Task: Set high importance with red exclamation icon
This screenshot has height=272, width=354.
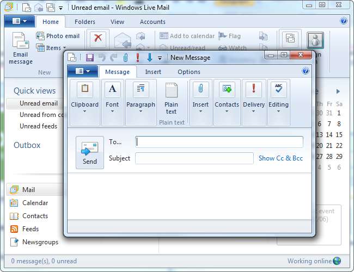Action: (x=137, y=58)
